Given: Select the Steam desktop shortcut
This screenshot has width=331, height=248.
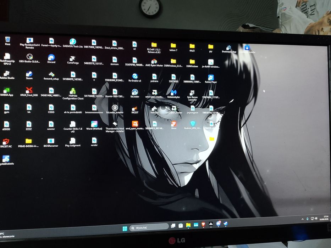Looking at the screenshot, I should point(29,75).
